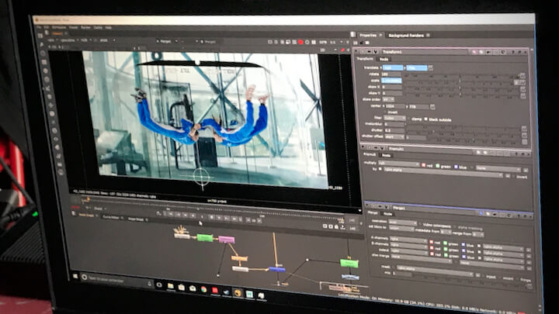The height and width of the screenshot is (314, 559).
Task: Open the Render menu
Action: click(85, 27)
